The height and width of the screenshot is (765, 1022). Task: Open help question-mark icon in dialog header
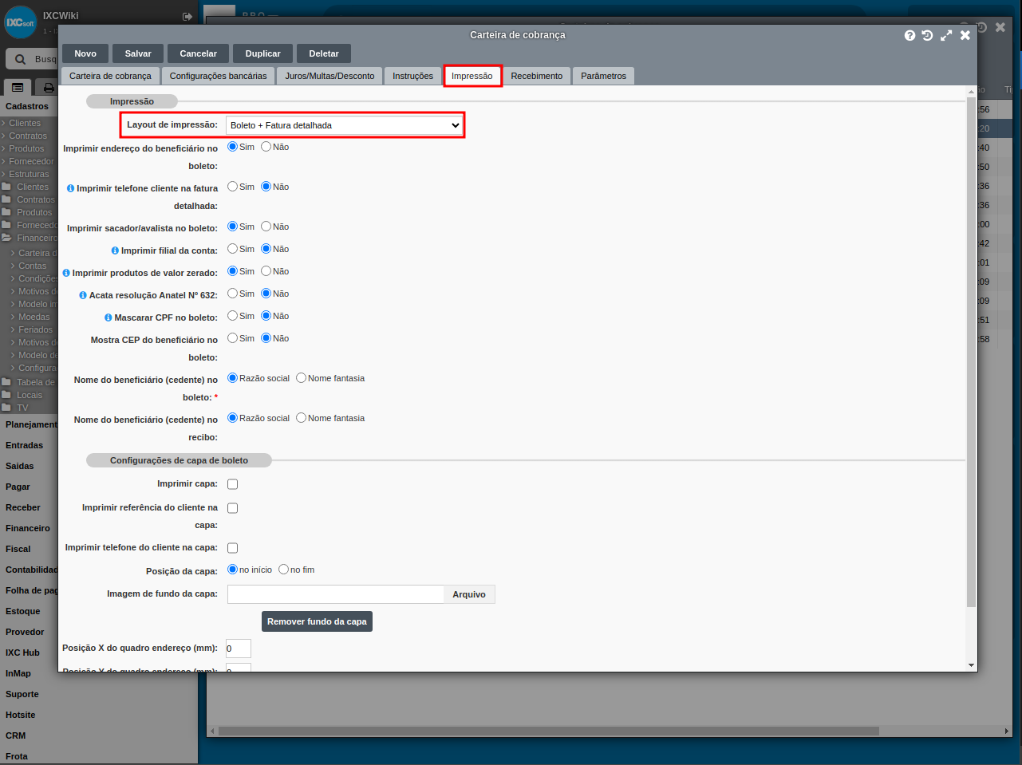pyautogui.click(x=910, y=35)
